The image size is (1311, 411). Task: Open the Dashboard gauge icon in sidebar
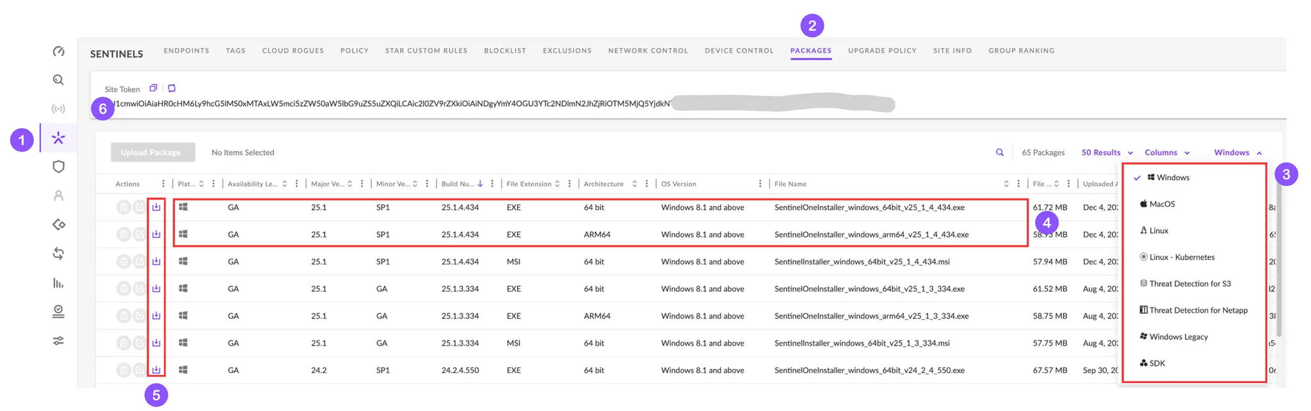point(58,51)
